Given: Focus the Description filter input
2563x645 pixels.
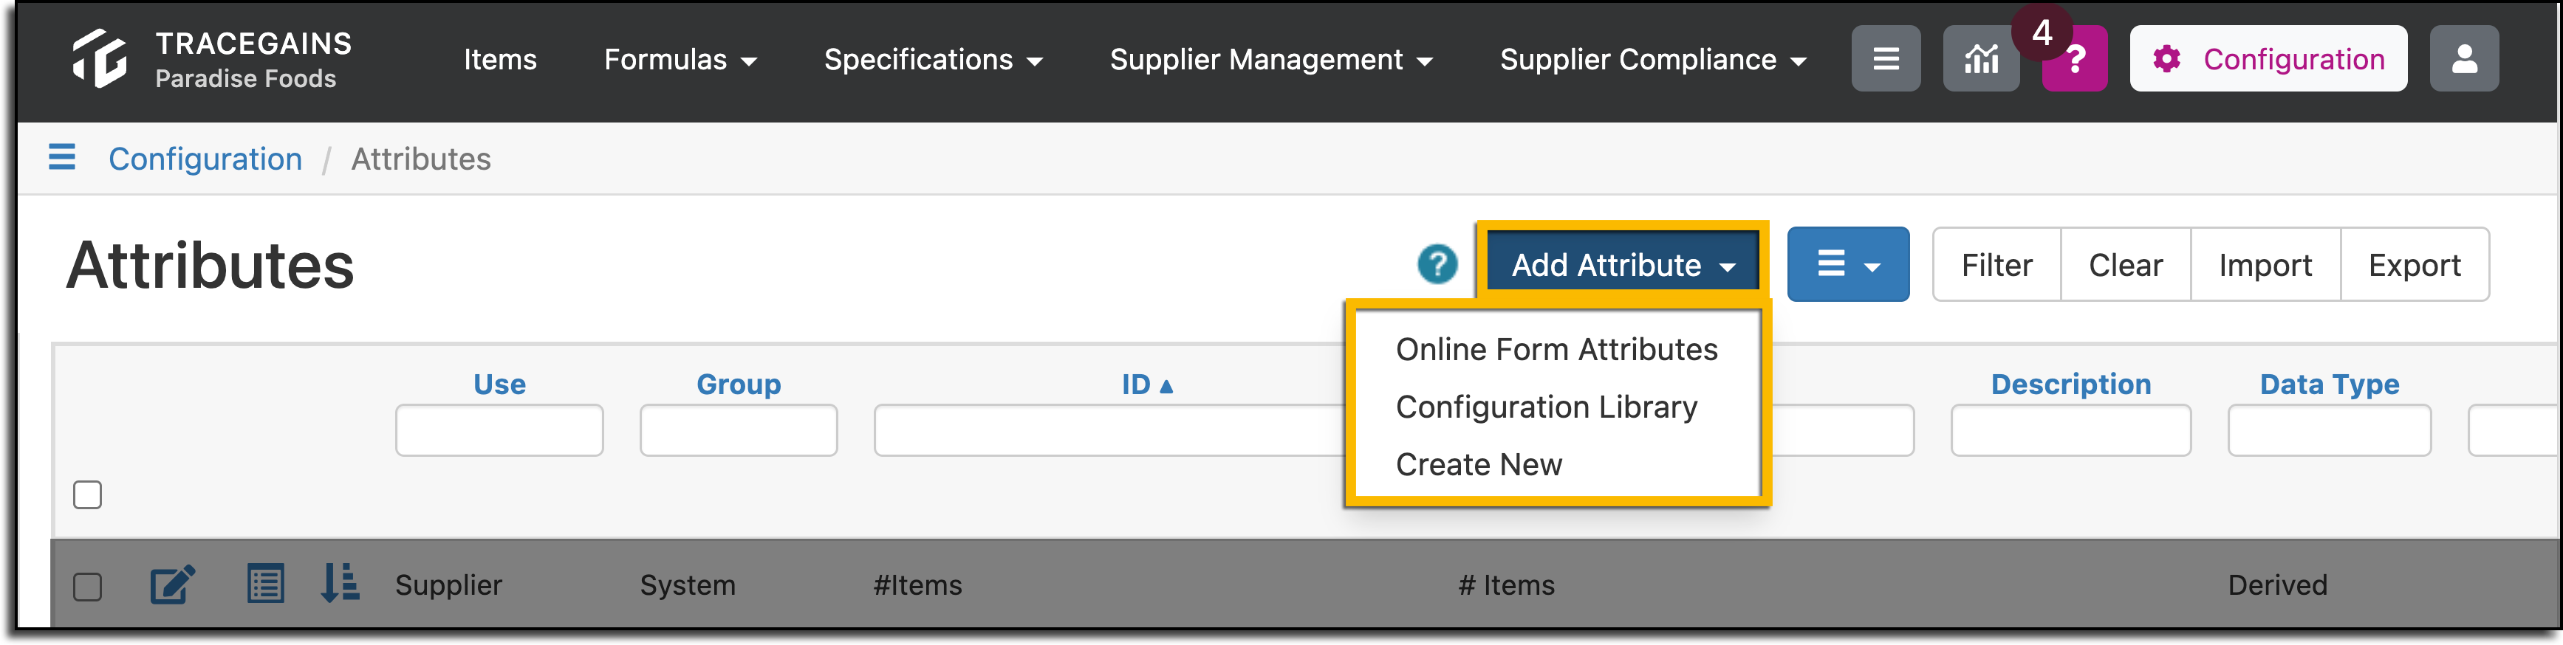Looking at the screenshot, I should point(2070,430).
